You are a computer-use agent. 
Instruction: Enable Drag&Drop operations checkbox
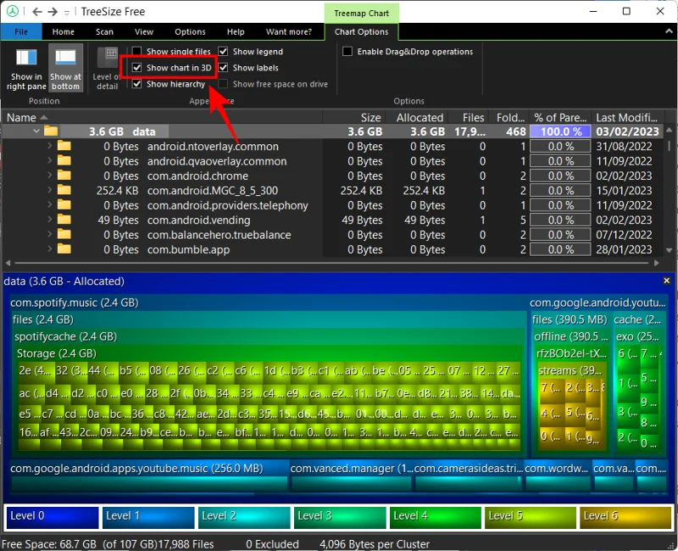347,52
